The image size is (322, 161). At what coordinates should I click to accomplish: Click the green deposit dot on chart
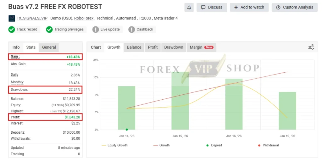(127, 130)
